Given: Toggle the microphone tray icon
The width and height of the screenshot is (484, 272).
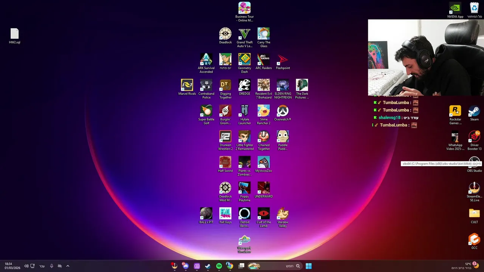Looking at the screenshot, I should click(x=51, y=266).
